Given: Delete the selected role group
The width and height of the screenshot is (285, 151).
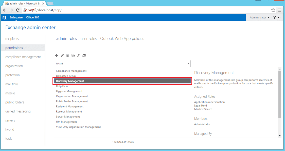Looking at the screenshot, I should pos(68,56).
